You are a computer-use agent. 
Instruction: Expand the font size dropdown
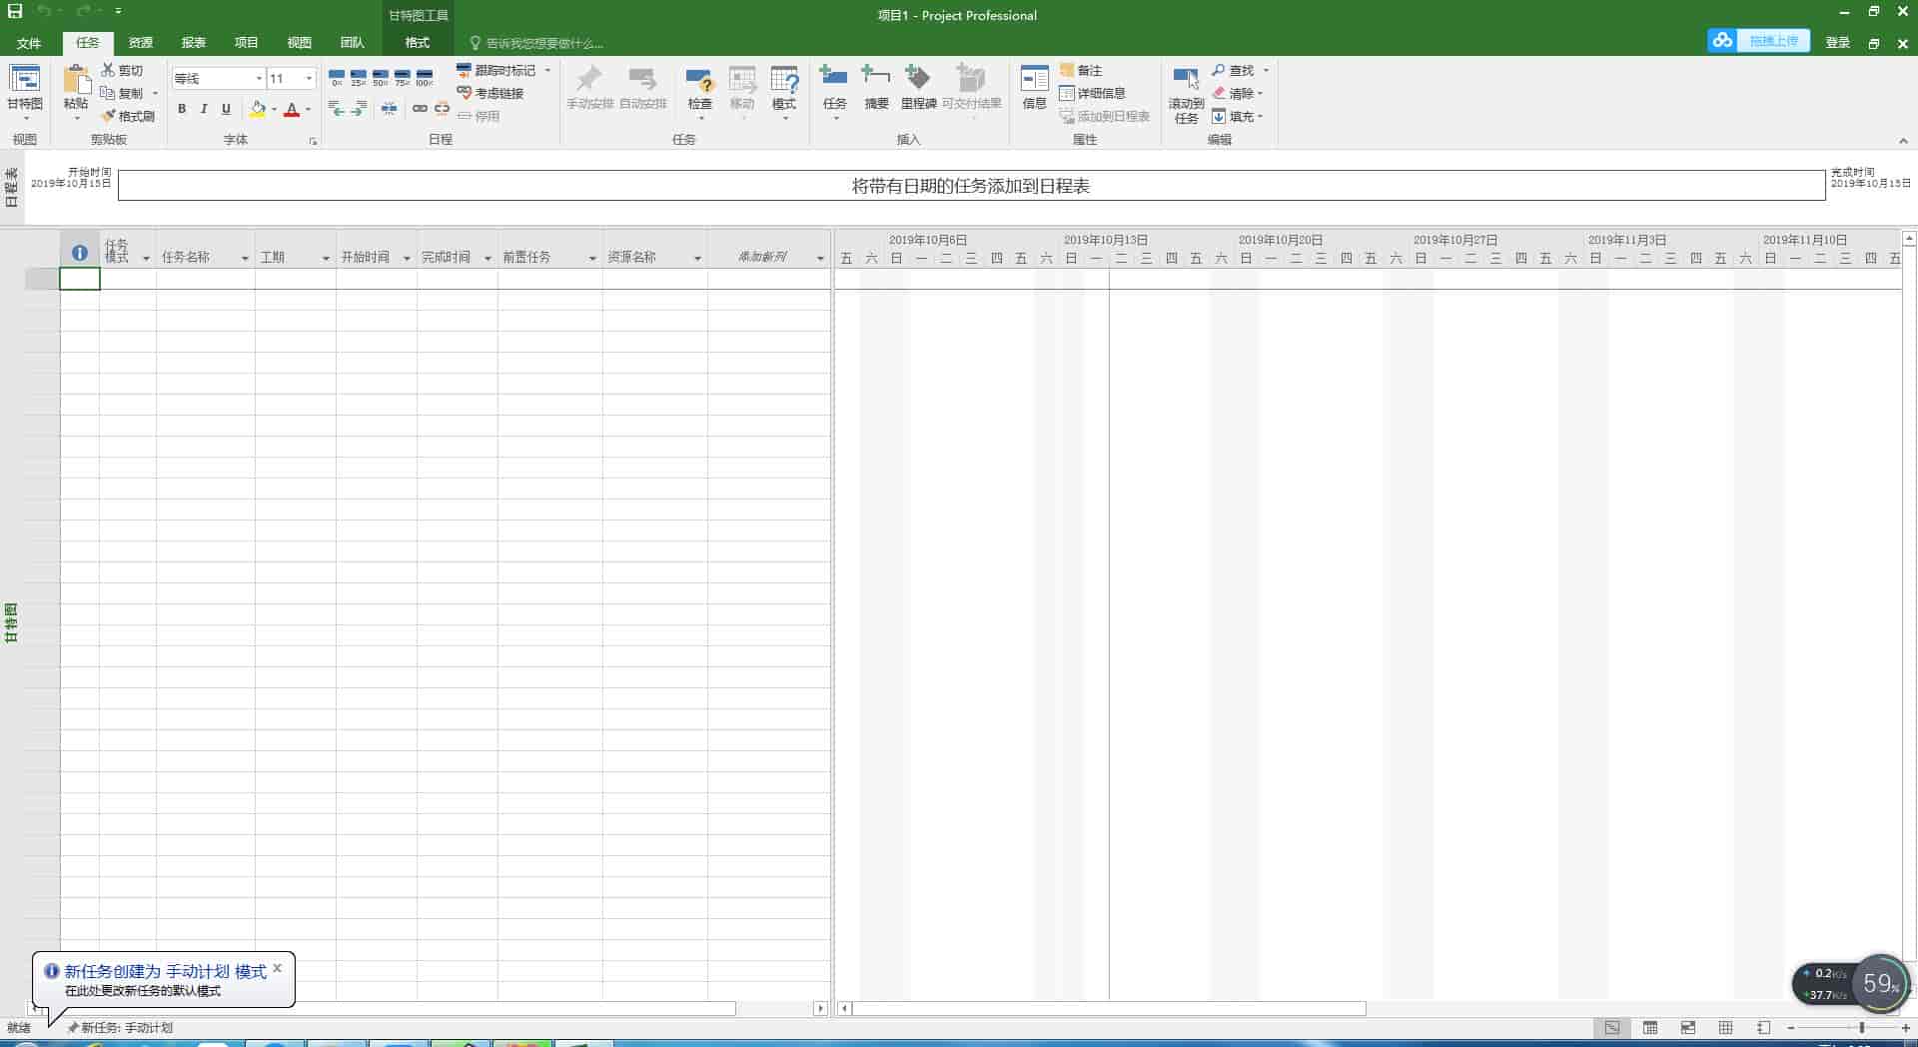coord(309,78)
